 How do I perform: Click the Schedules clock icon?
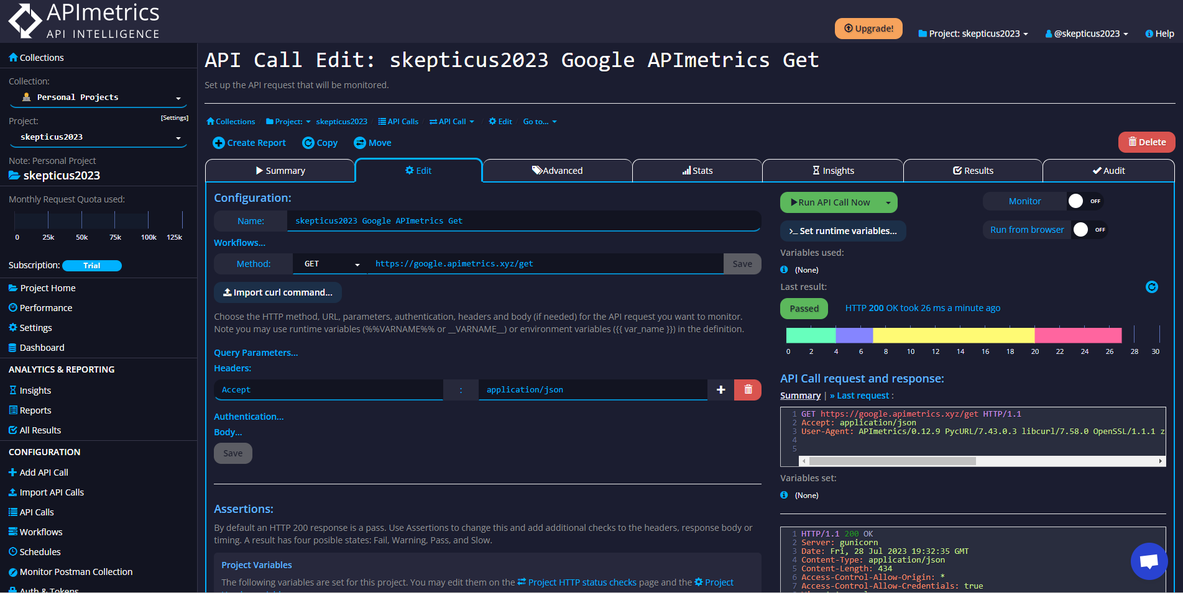13,551
